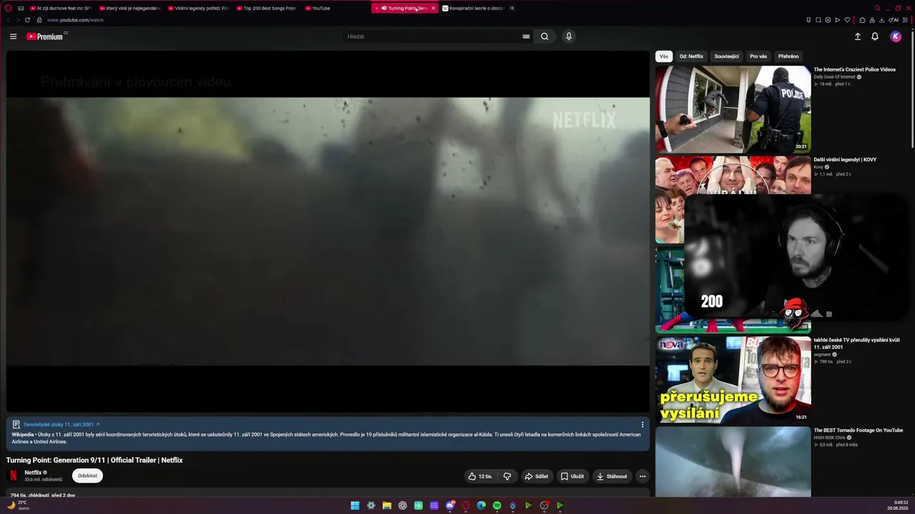This screenshot has width=915, height=514.
Task: Open Discord from the taskbar
Action: pos(450,505)
